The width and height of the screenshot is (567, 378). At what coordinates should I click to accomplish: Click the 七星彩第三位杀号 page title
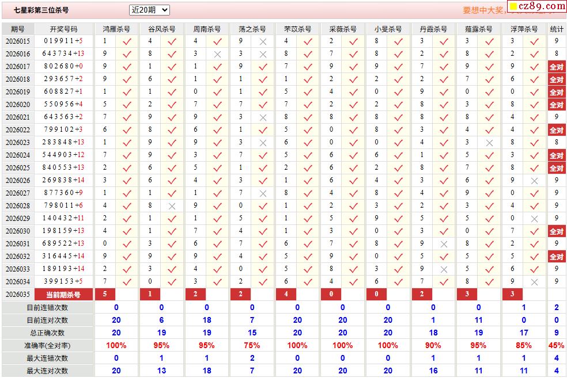pyautogui.click(x=41, y=10)
